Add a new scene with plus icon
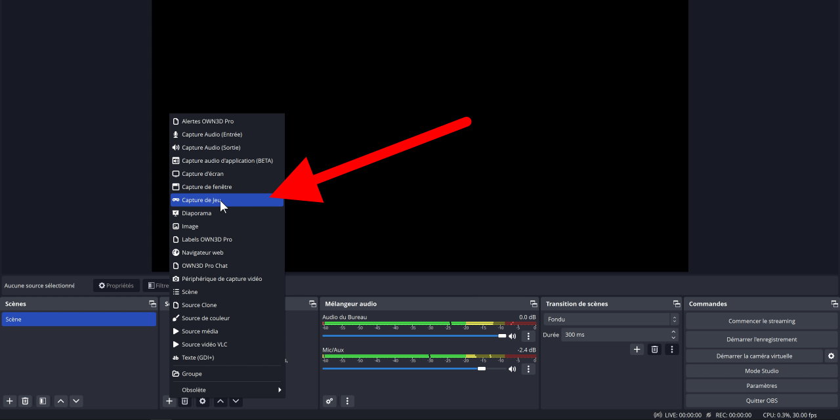 9,401
